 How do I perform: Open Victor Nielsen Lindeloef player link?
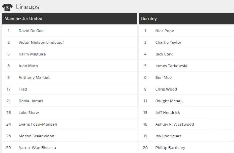(x=41, y=42)
